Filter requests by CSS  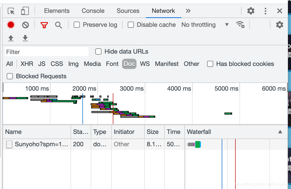click(57, 64)
